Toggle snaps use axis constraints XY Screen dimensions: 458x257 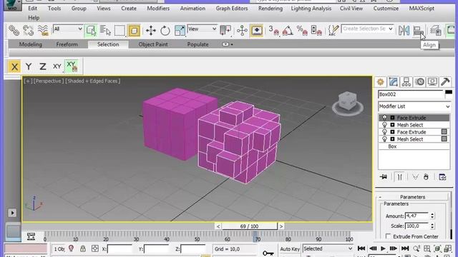coord(72,66)
